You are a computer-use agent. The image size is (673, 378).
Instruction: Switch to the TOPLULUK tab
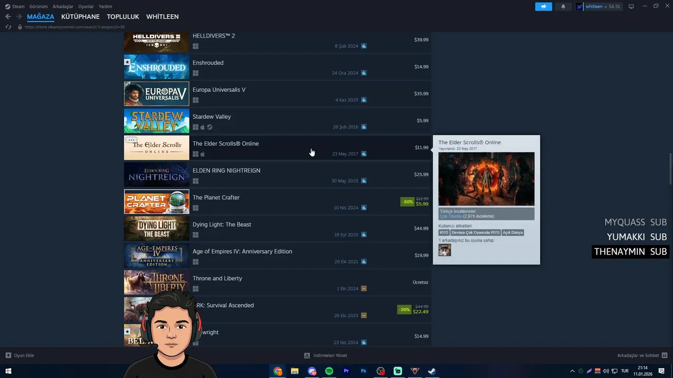(123, 17)
